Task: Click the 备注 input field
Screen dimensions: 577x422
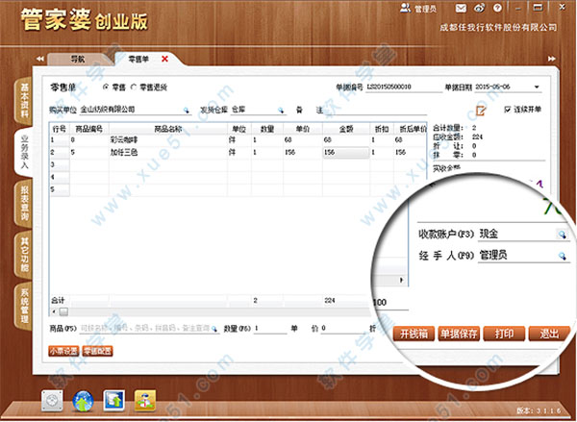Action: tap(375, 110)
